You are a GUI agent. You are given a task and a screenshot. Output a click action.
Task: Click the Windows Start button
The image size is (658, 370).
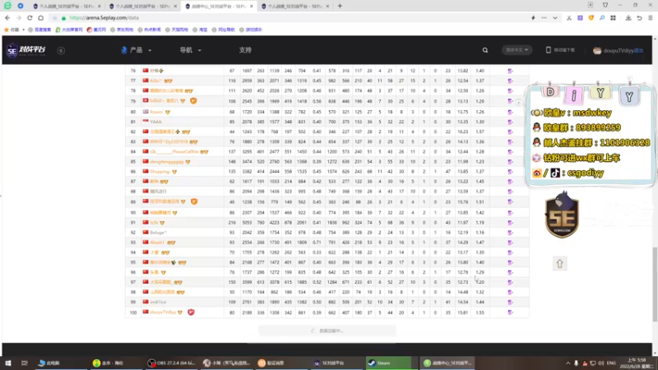(x=8, y=363)
